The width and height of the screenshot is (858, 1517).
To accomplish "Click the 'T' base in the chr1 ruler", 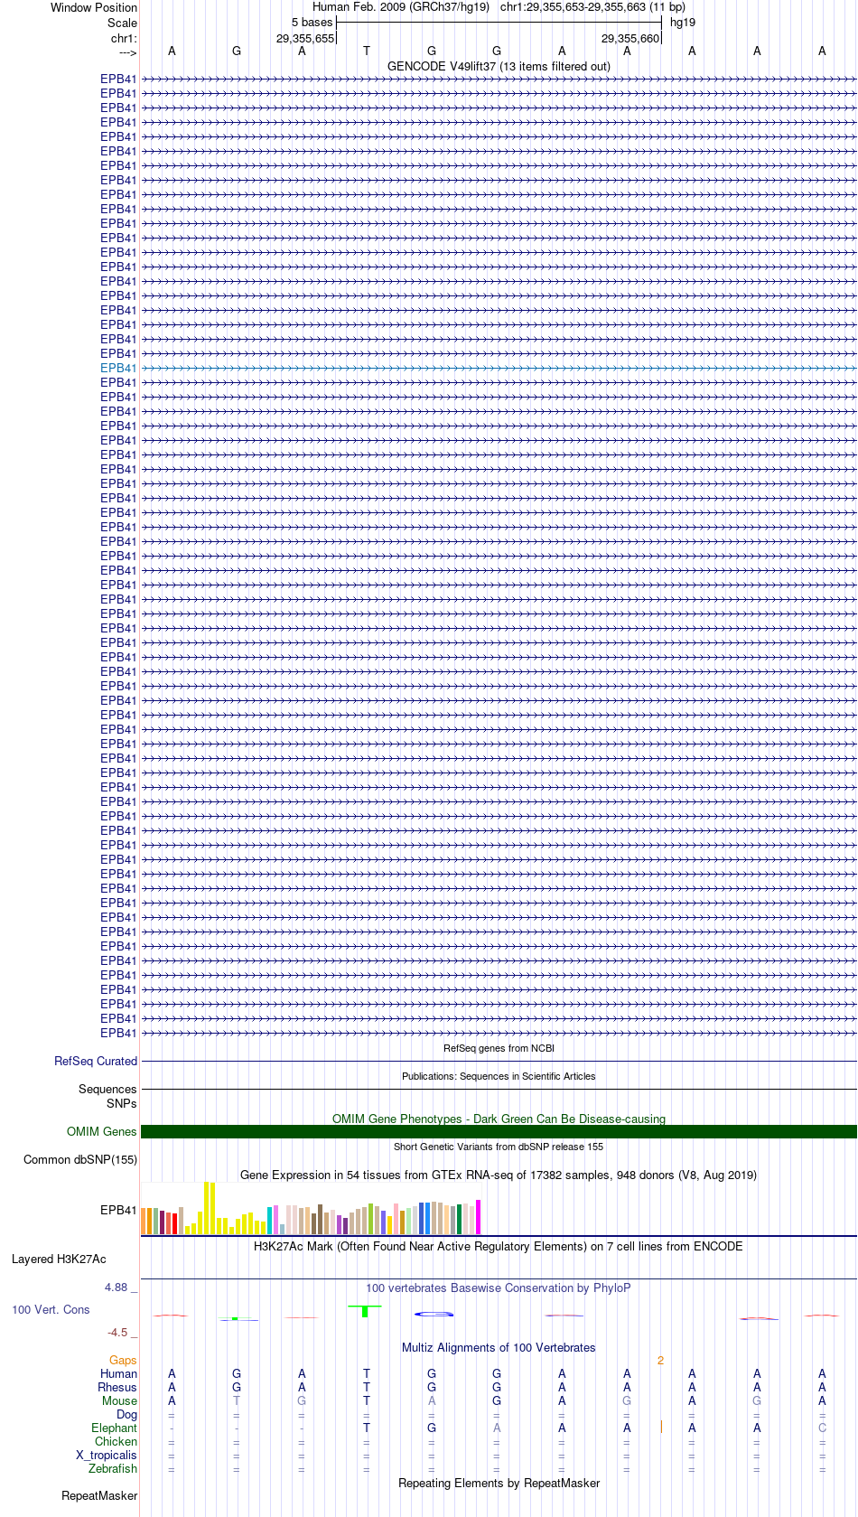I will [x=367, y=51].
